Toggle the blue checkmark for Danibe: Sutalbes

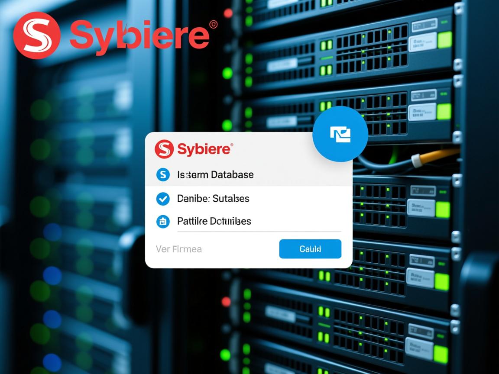pyautogui.click(x=162, y=199)
